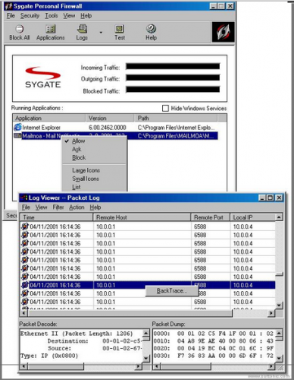This screenshot has height=380, width=294.
Task: Maximize the Log Viewer window
Action: (271, 198)
